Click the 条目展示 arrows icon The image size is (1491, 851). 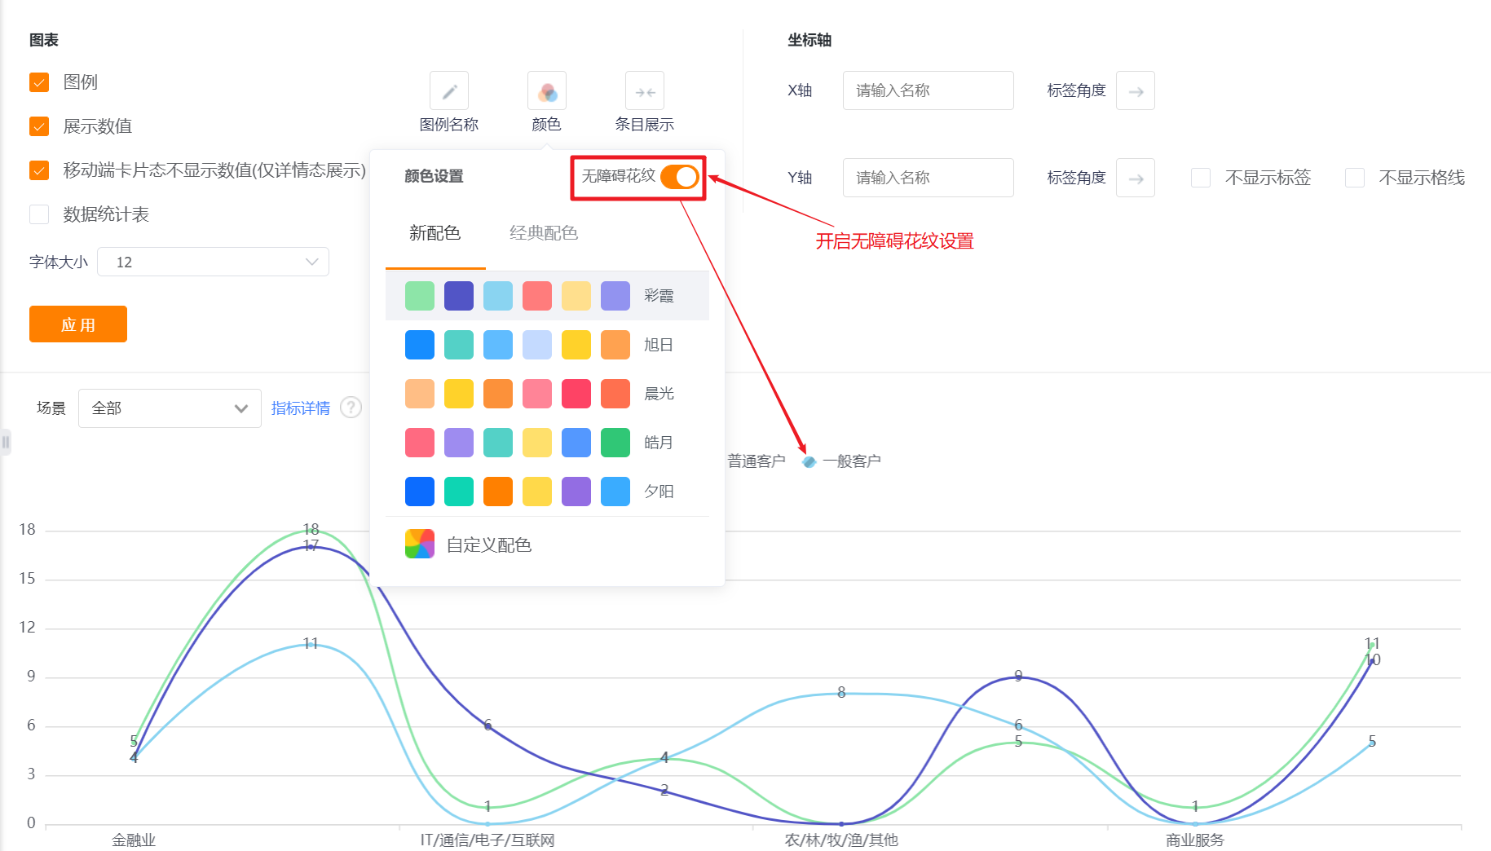pyautogui.click(x=645, y=91)
